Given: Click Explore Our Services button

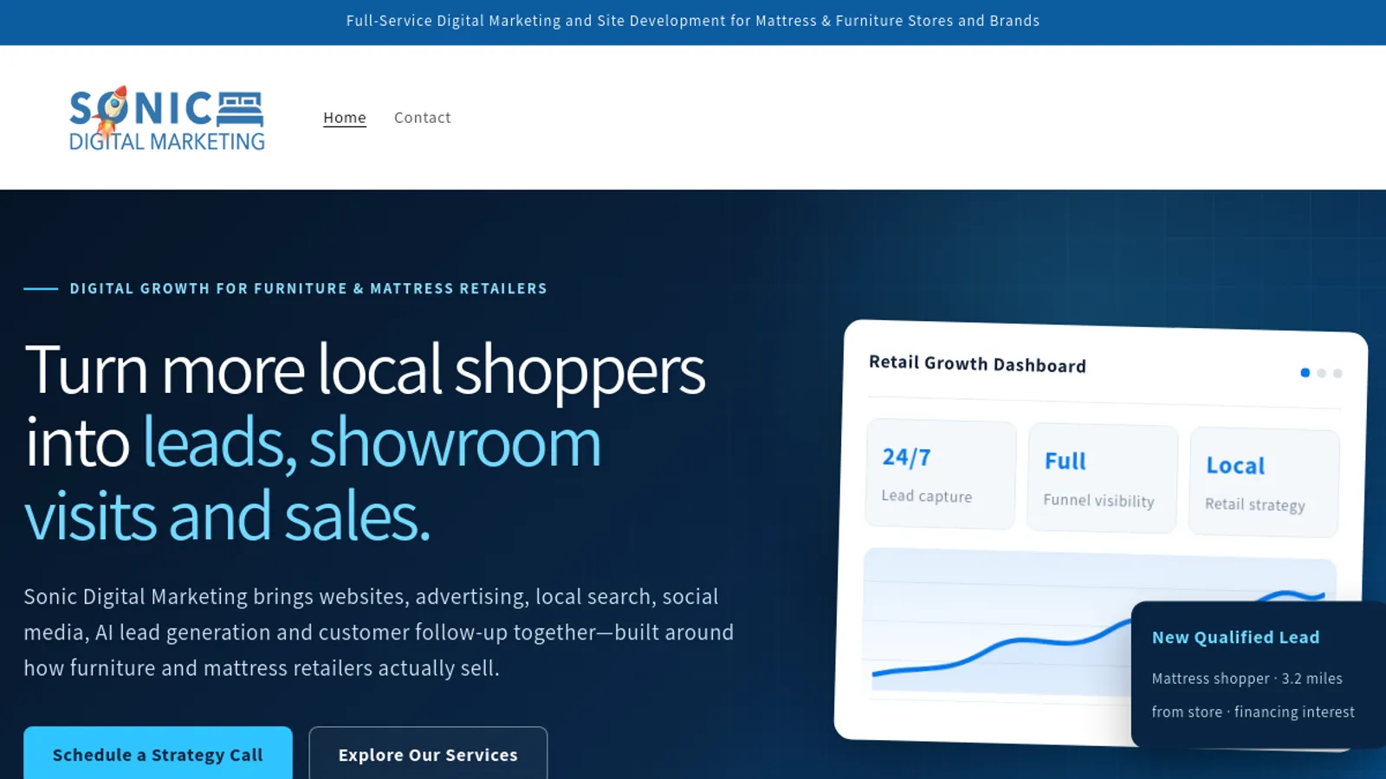Looking at the screenshot, I should [428, 754].
